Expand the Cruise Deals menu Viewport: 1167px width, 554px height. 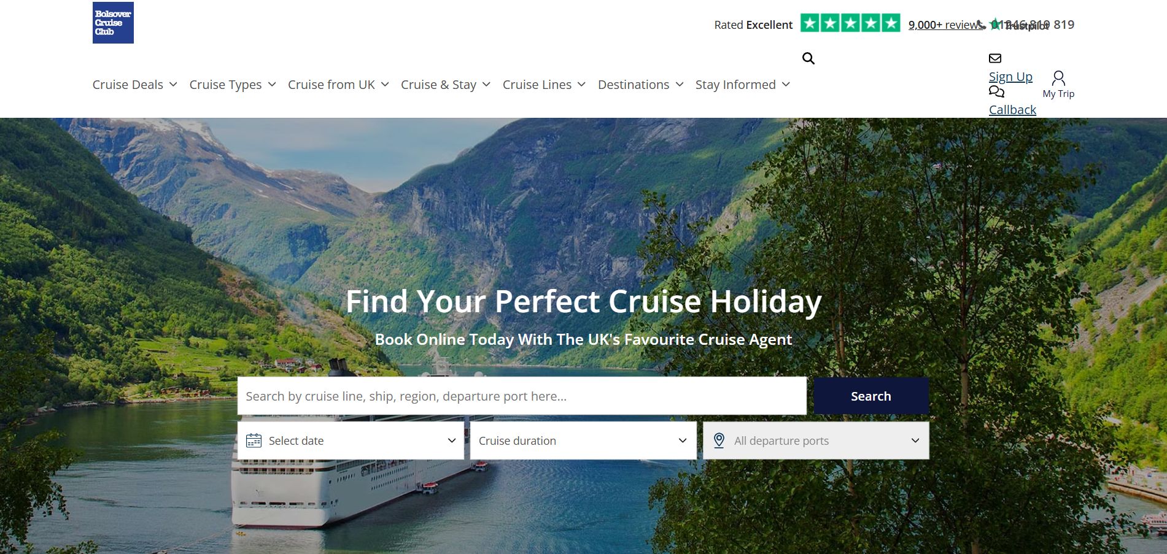(135, 85)
